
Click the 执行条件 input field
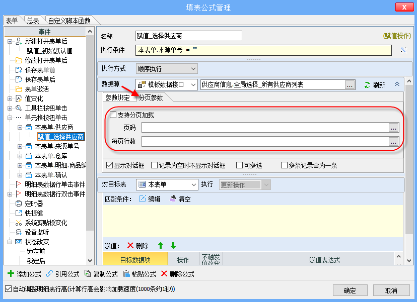tap(263, 50)
